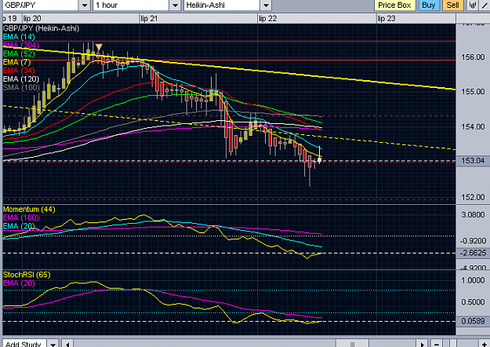Click the blue Buy button
The width and height of the screenshot is (490, 347).
click(x=428, y=5)
